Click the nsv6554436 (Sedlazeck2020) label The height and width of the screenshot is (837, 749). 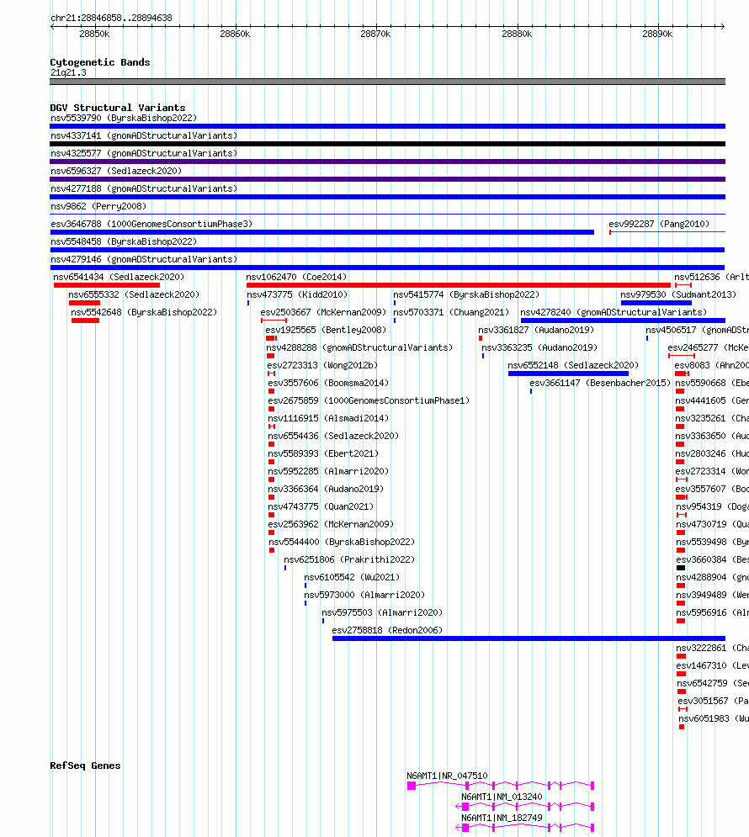click(333, 436)
